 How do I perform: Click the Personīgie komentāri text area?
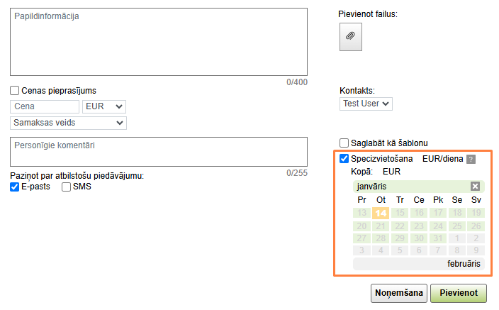point(159,151)
